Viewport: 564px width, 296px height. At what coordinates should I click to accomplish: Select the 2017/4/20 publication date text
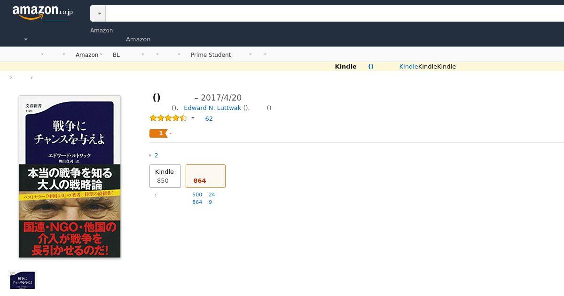[x=221, y=98]
